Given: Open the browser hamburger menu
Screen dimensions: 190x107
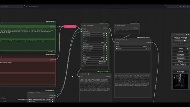Looking at the screenshot, I should click(x=188, y=6).
